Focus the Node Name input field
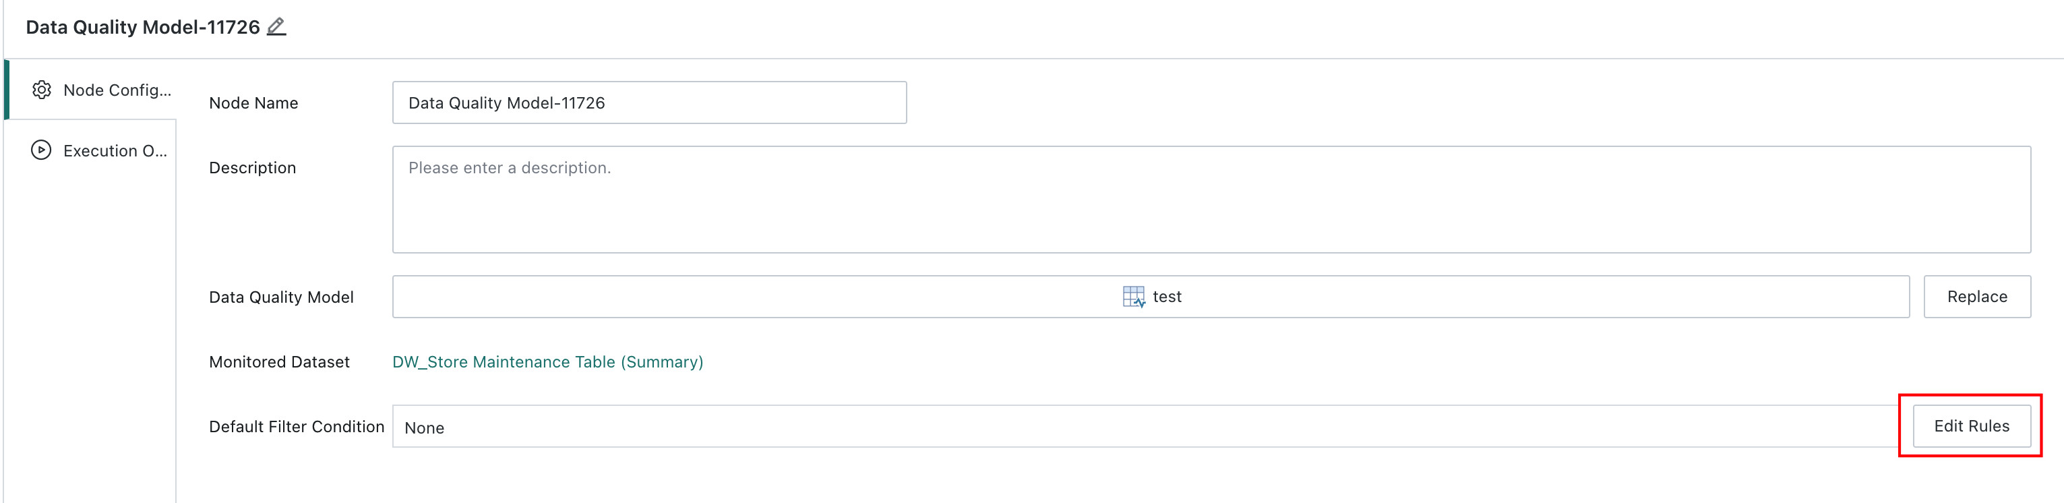 coord(649,102)
